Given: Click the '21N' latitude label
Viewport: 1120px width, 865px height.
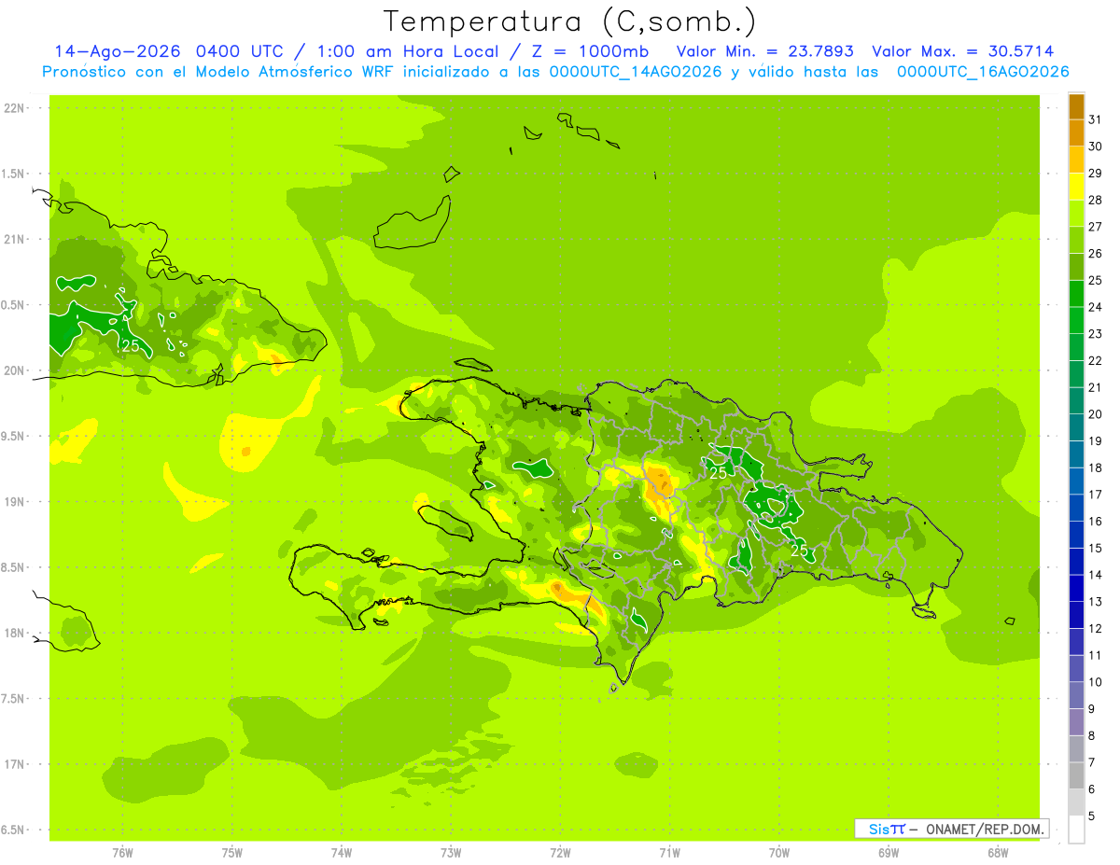Looking at the screenshot, I should [14, 240].
